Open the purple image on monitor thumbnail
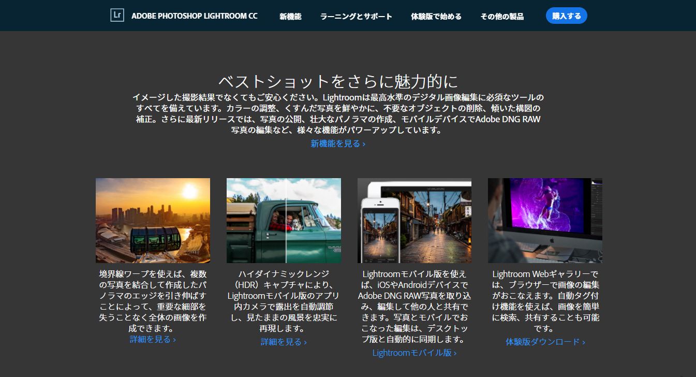This screenshot has height=377, width=696. (x=545, y=221)
